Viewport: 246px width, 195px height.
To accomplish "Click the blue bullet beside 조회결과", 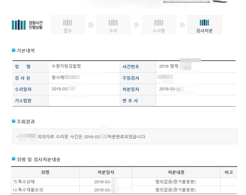I will (x=14, y=121).
